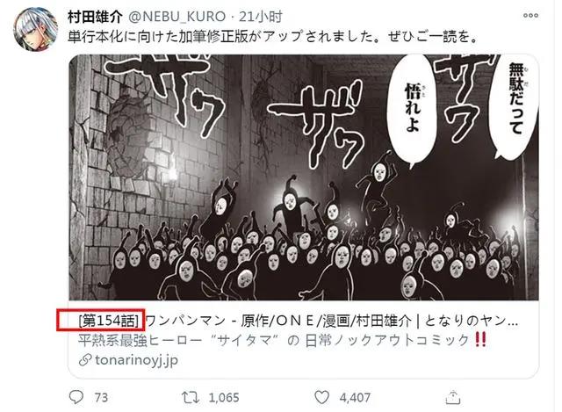Click the retweet arrows icon

(x=190, y=397)
